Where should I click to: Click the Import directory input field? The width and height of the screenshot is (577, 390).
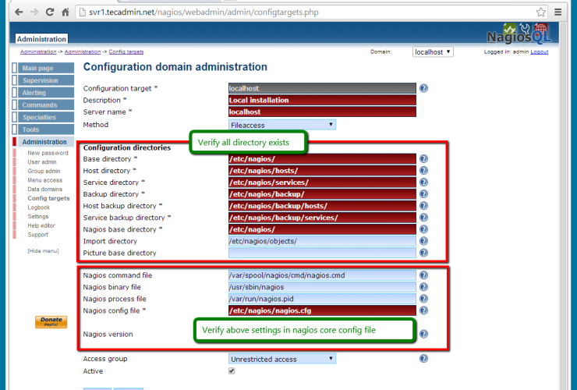(x=322, y=241)
